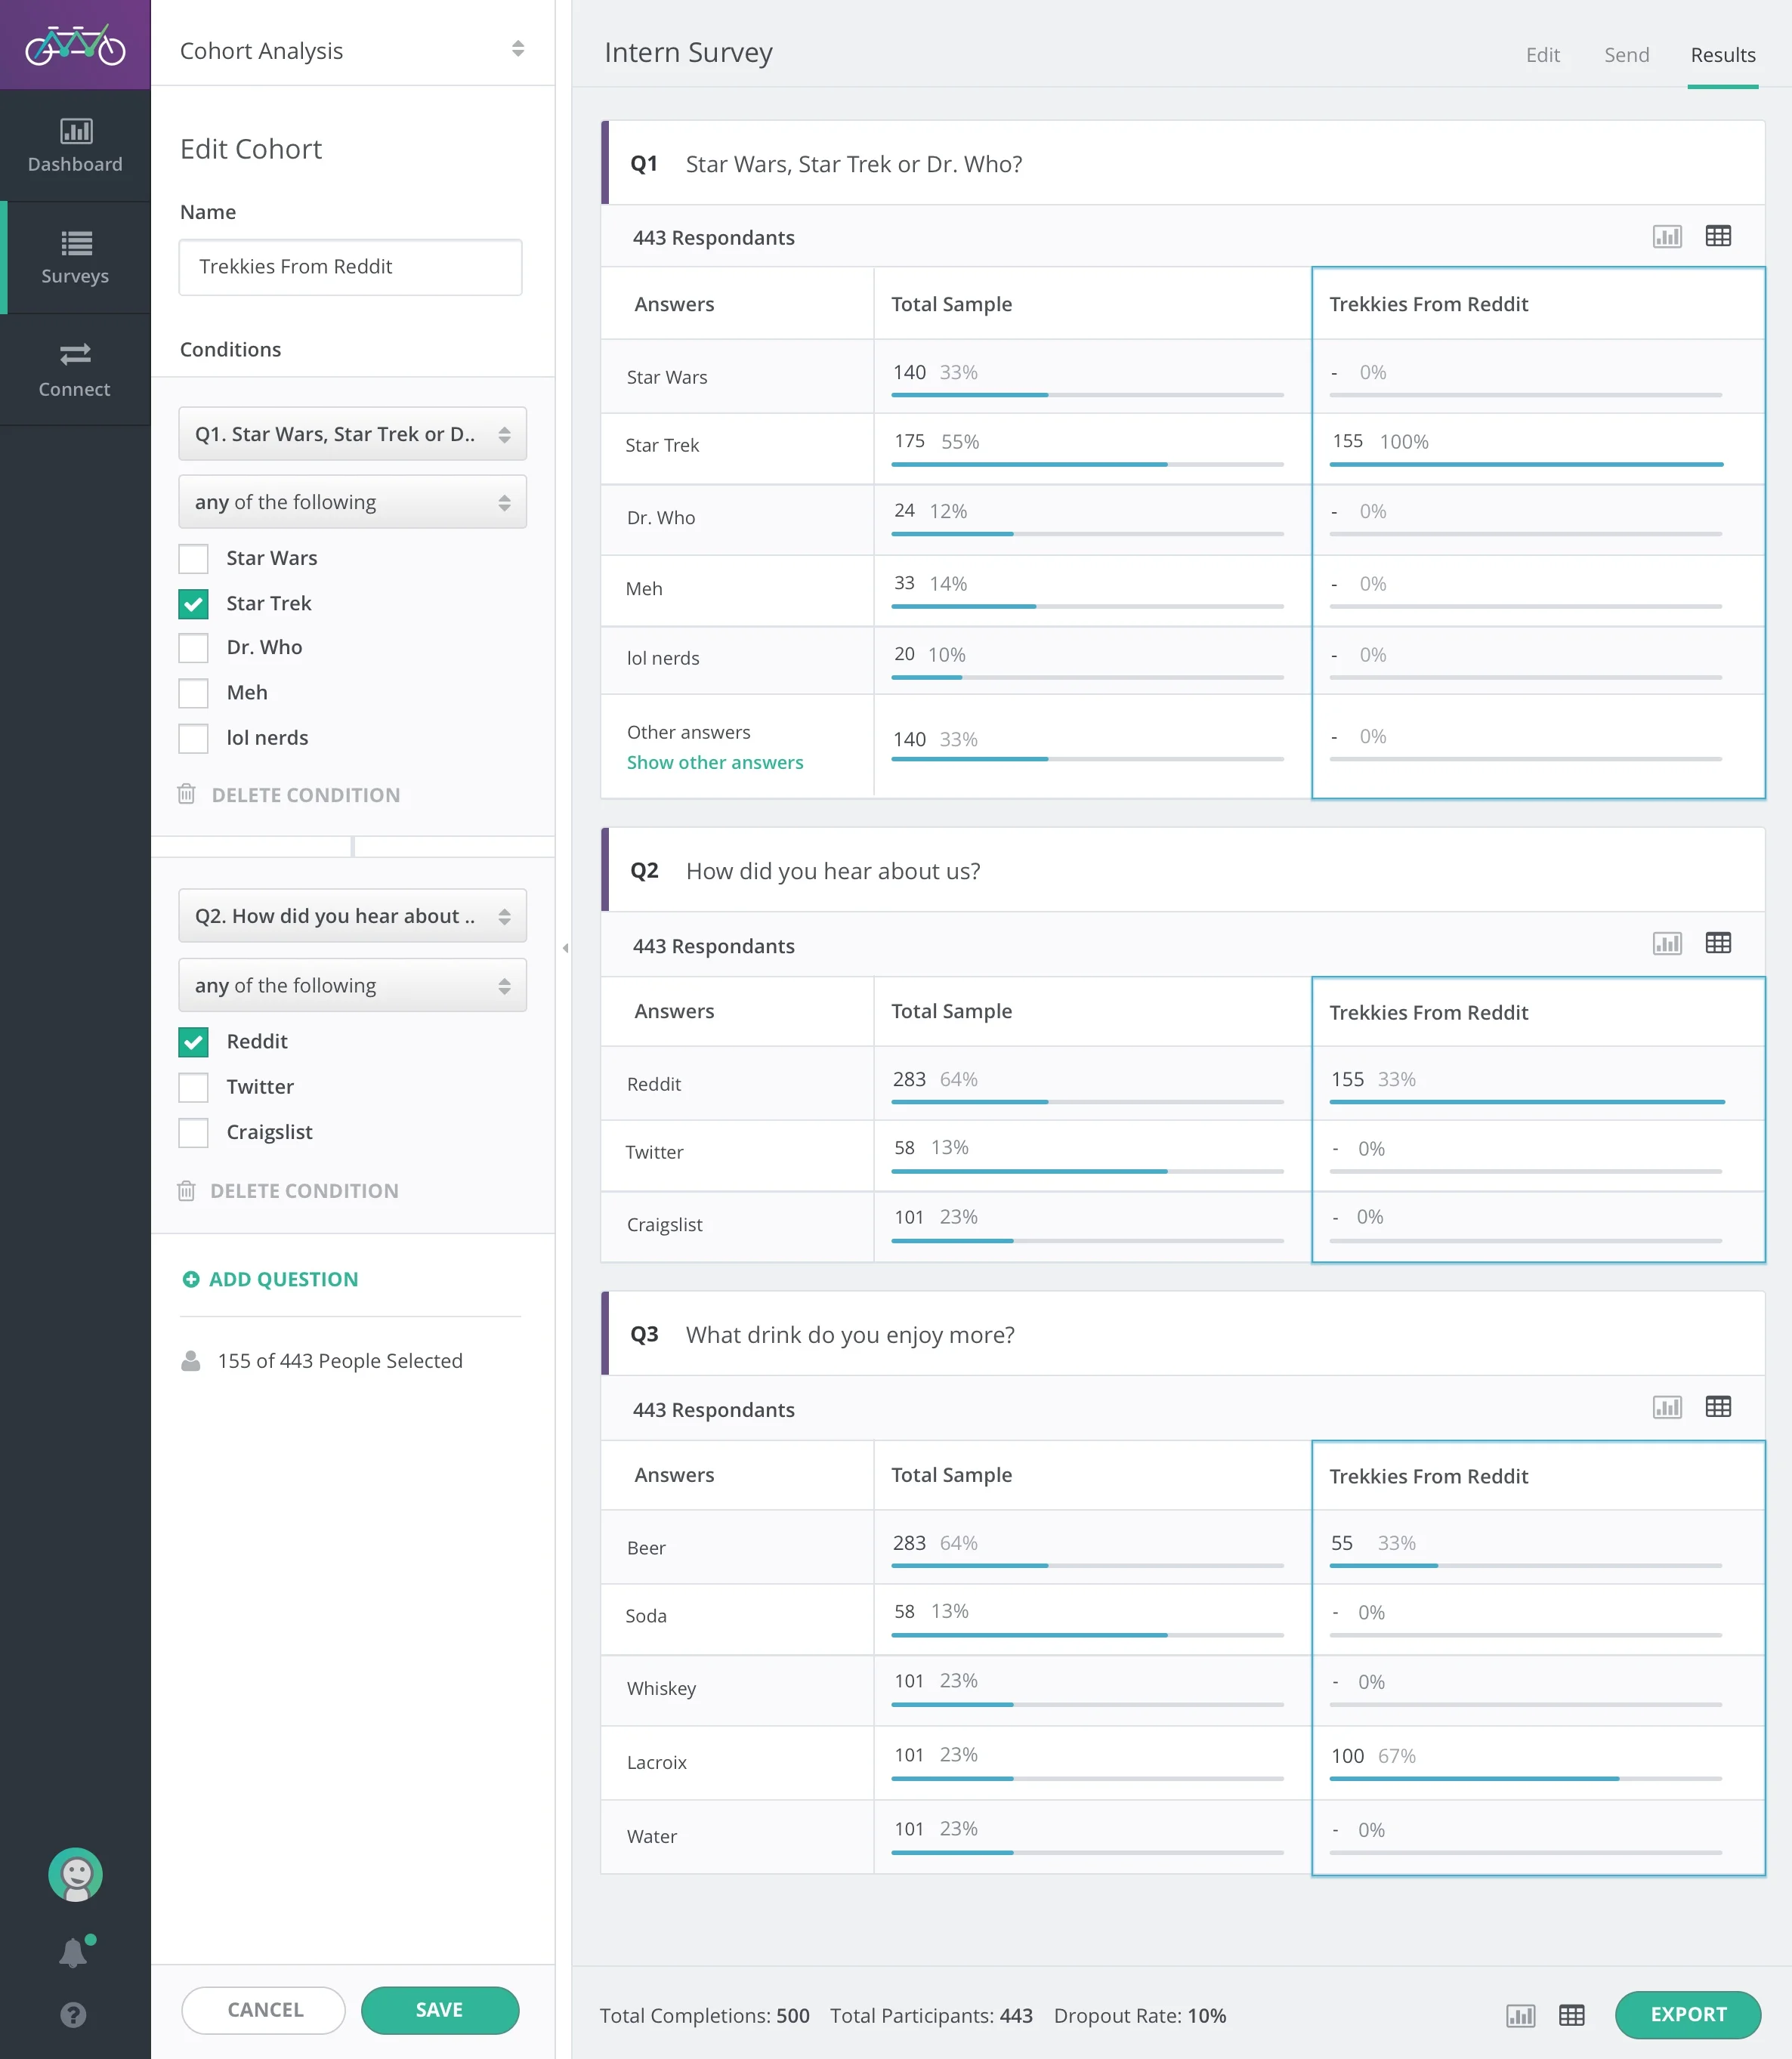Click Q3 What drink question header
Image resolution: width=1792 pixels, height=2059 pixels.
1183,1333
